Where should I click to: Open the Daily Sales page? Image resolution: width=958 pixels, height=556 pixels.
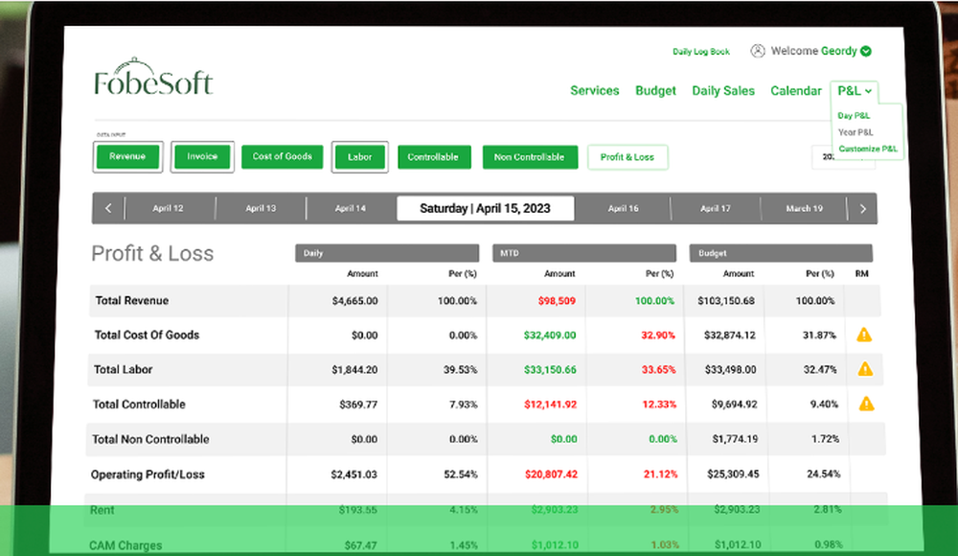722,90
